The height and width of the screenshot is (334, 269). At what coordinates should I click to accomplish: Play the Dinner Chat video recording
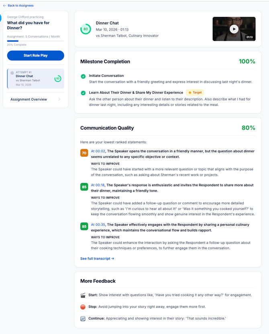234,29
